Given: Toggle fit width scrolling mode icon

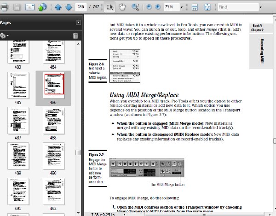Looking at the screenshot, I should click(195, 7).
